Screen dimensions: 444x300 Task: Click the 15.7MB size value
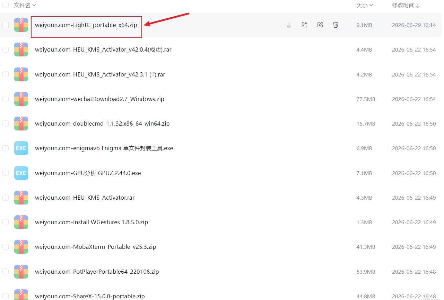366,124
